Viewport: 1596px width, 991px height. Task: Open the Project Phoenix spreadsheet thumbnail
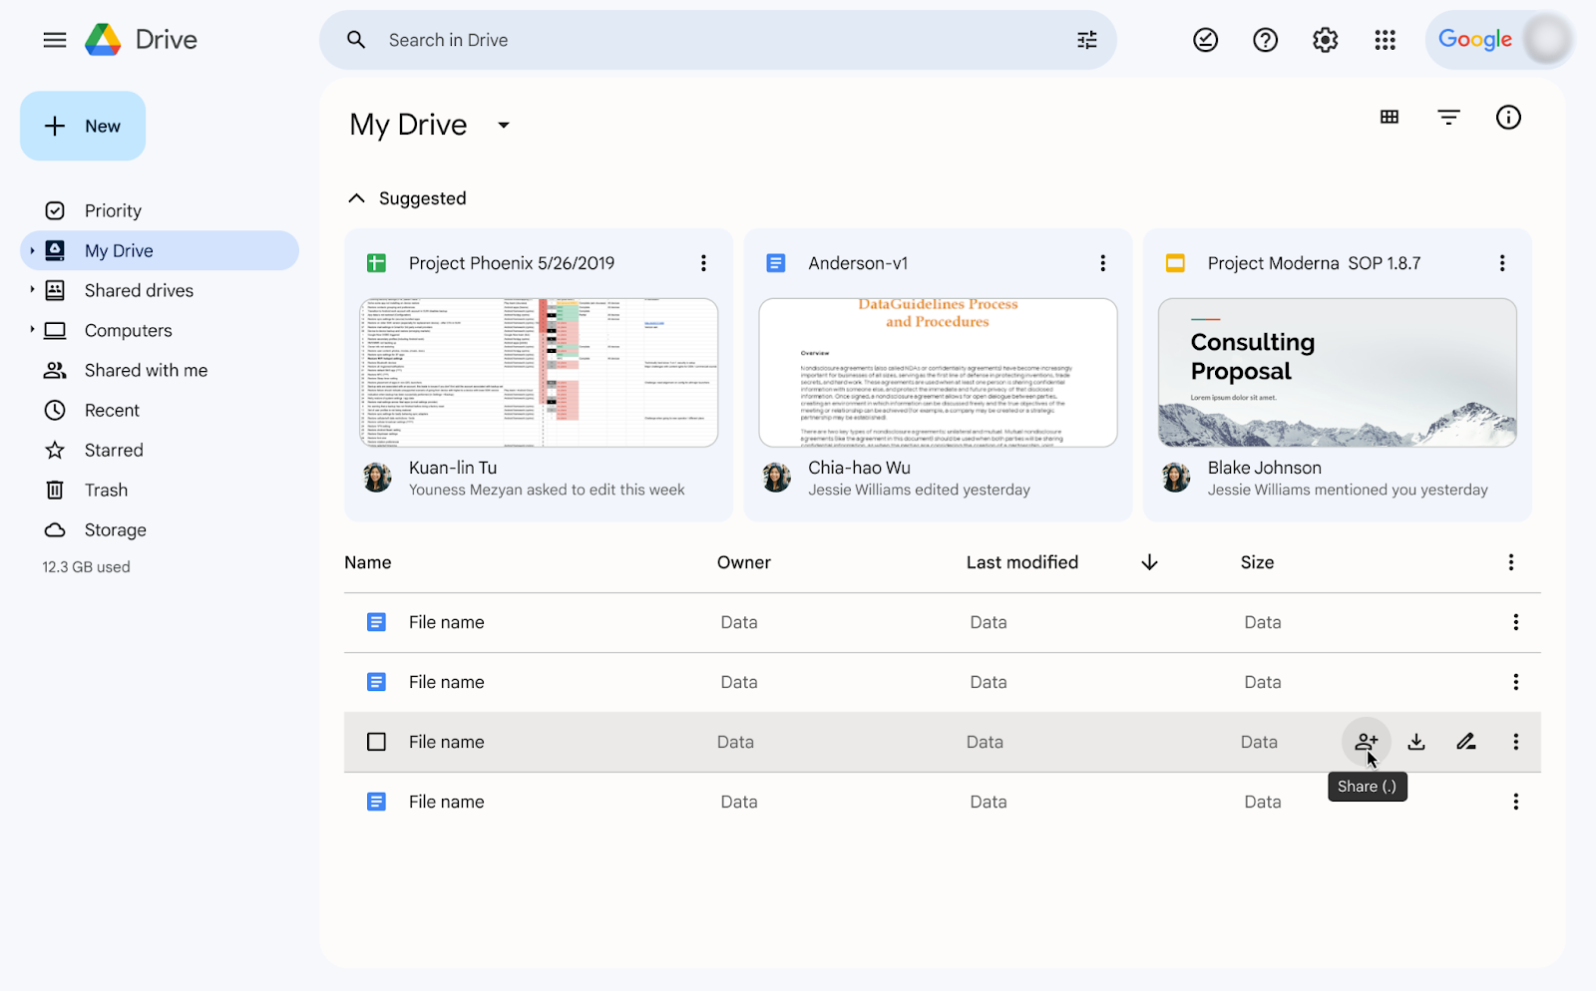539,373
